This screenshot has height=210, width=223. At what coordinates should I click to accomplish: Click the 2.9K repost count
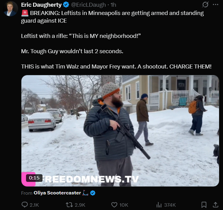click(x=80, y=205)
